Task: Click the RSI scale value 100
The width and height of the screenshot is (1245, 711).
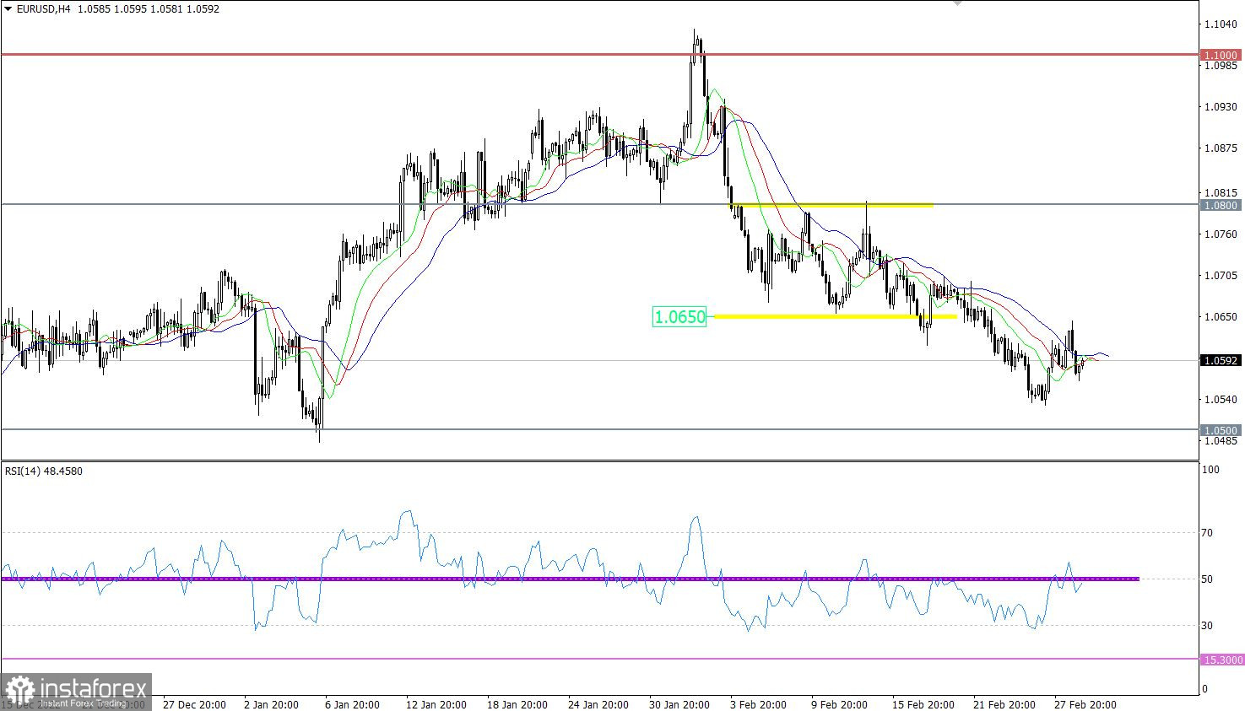Action: pos(1210,470)
